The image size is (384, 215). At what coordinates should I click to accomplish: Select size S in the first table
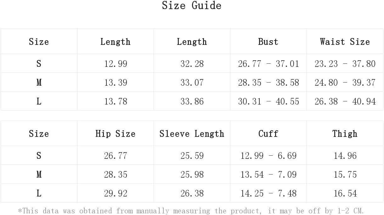click(x=39, y=63)
